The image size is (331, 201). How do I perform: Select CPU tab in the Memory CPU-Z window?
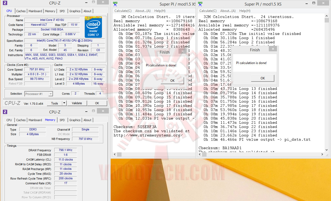point(9,120)
